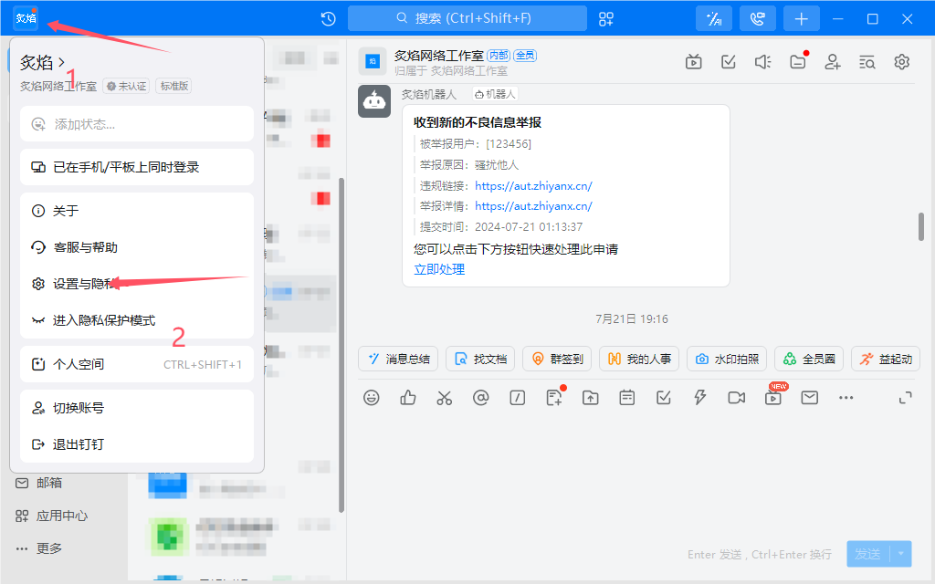Click the 找文档 quick button
Viewport: 935px width, 584px height.
coord(480,359)
